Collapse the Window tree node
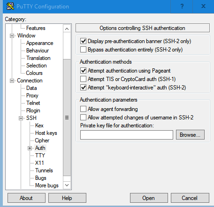This screenshot has width=214, height=207. point(12,36)
